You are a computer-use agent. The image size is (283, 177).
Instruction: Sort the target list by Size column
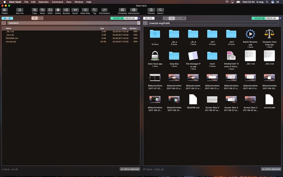click(x=102, y=28)
